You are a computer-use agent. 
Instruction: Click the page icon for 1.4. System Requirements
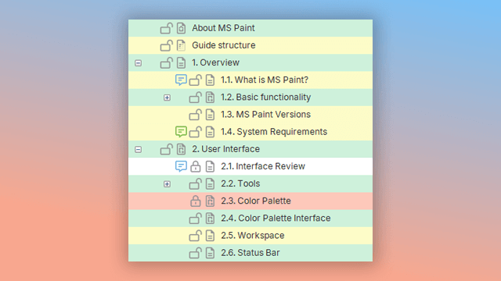click(x=210, y=132)
